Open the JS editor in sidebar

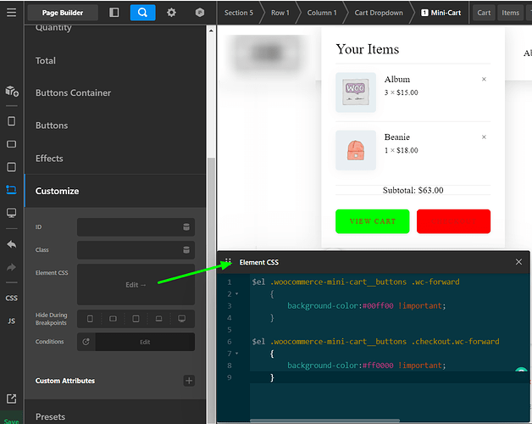11,321
